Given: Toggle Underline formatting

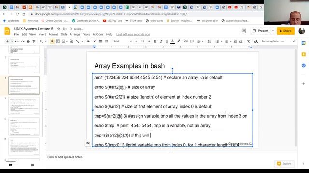Looking at the screenshot, I should 167,41.
